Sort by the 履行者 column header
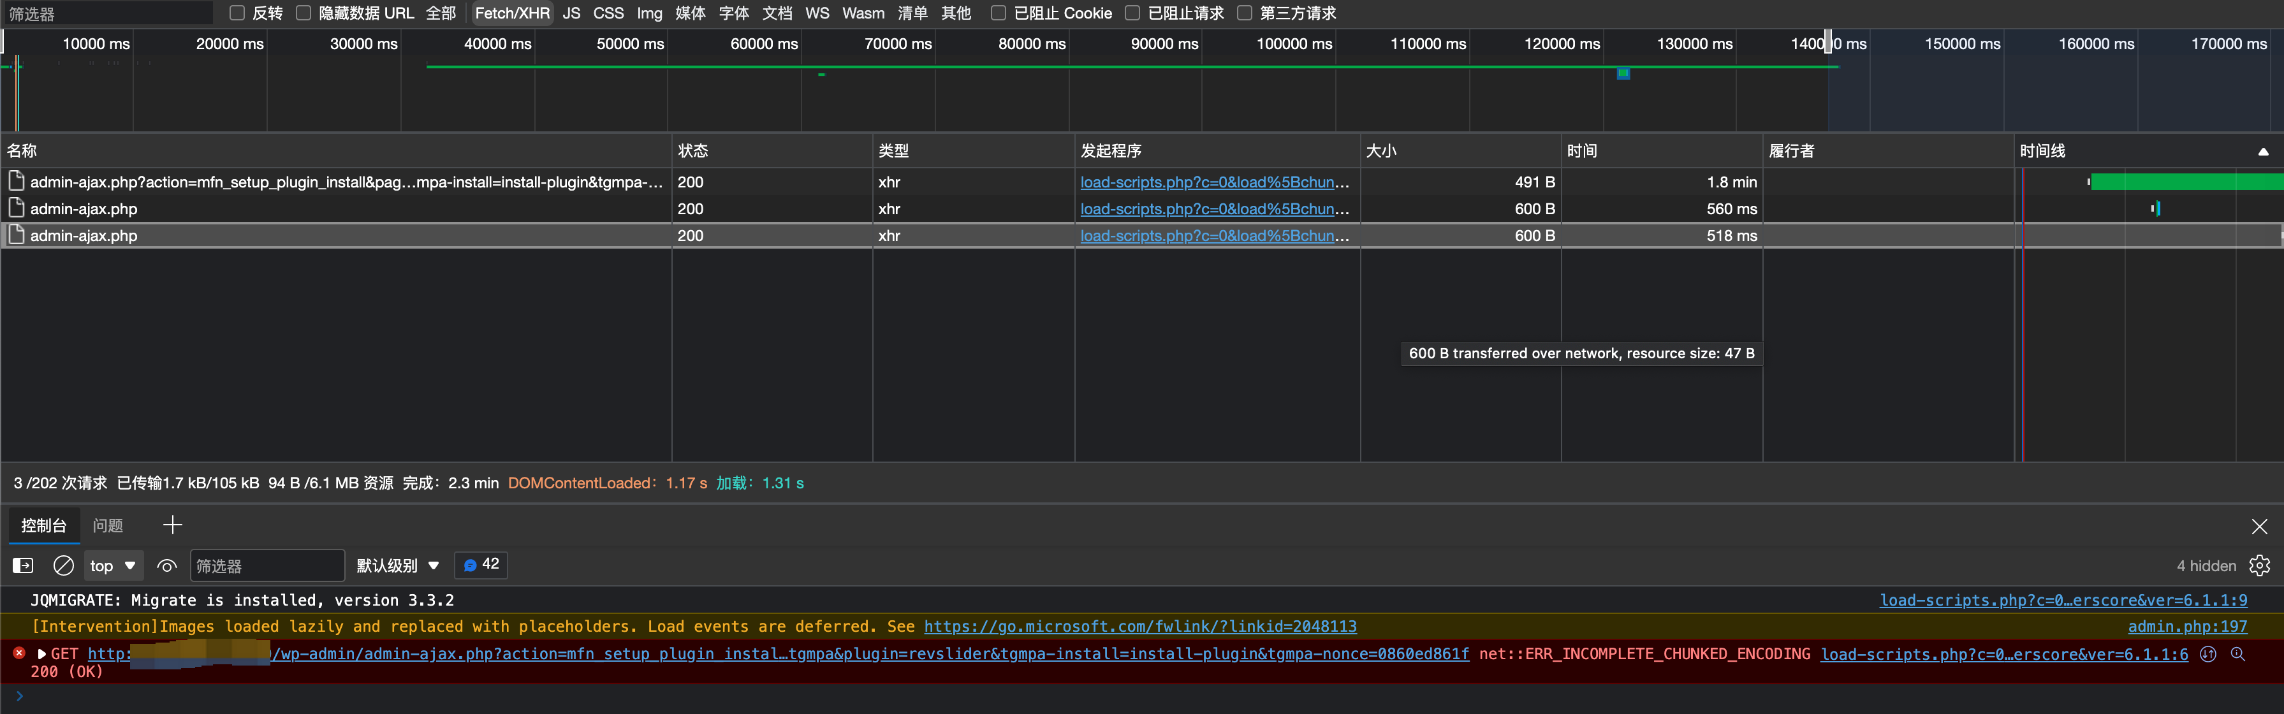This screenshot has height=714, width=2284. click(1887, 151)
